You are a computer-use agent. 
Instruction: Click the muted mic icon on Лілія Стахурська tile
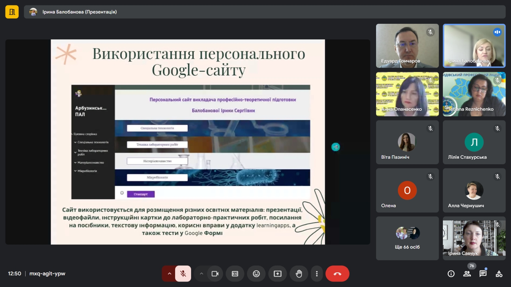(x=497, y=129)
